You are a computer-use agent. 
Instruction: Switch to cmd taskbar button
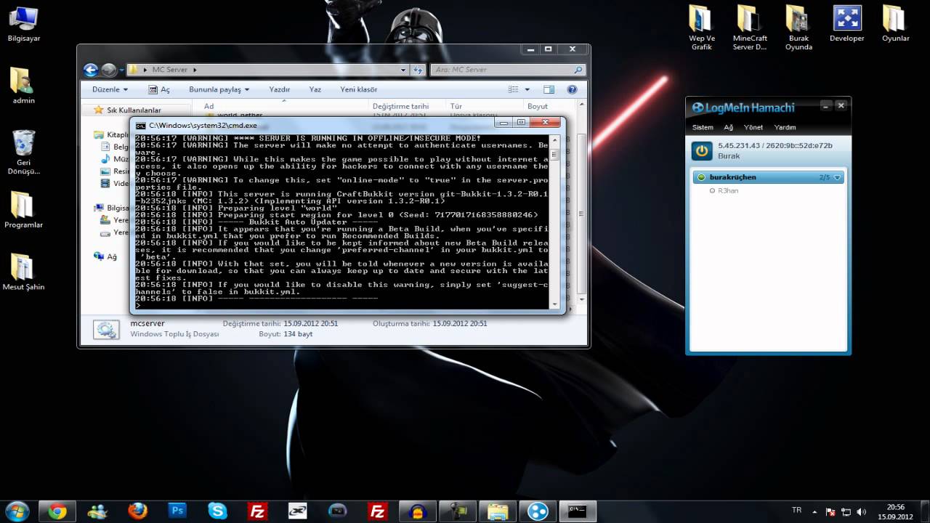(x=578, y=511)
